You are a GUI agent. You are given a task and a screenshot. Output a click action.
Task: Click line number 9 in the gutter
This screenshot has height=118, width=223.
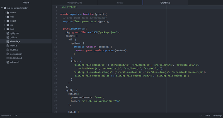coord(56,36)
